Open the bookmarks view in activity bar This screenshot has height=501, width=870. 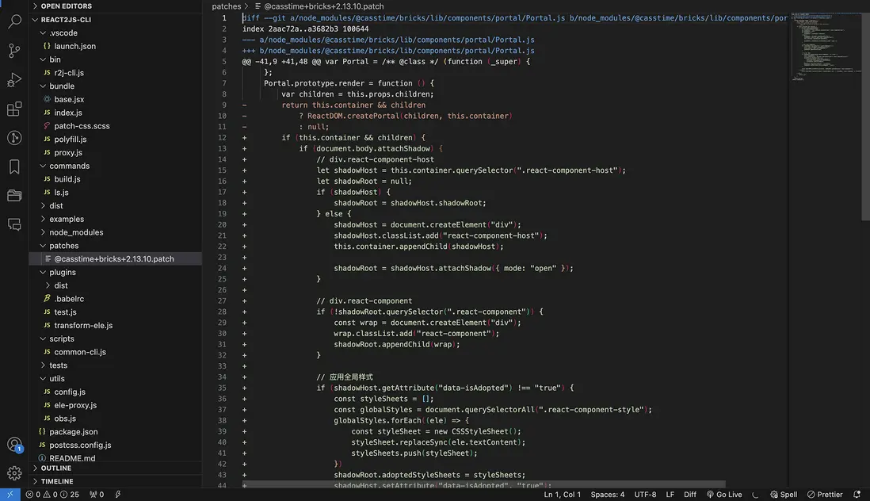14,166
